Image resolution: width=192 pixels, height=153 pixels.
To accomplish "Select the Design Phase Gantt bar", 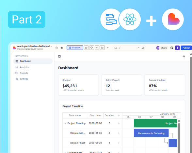I will [x=173, y=143].
